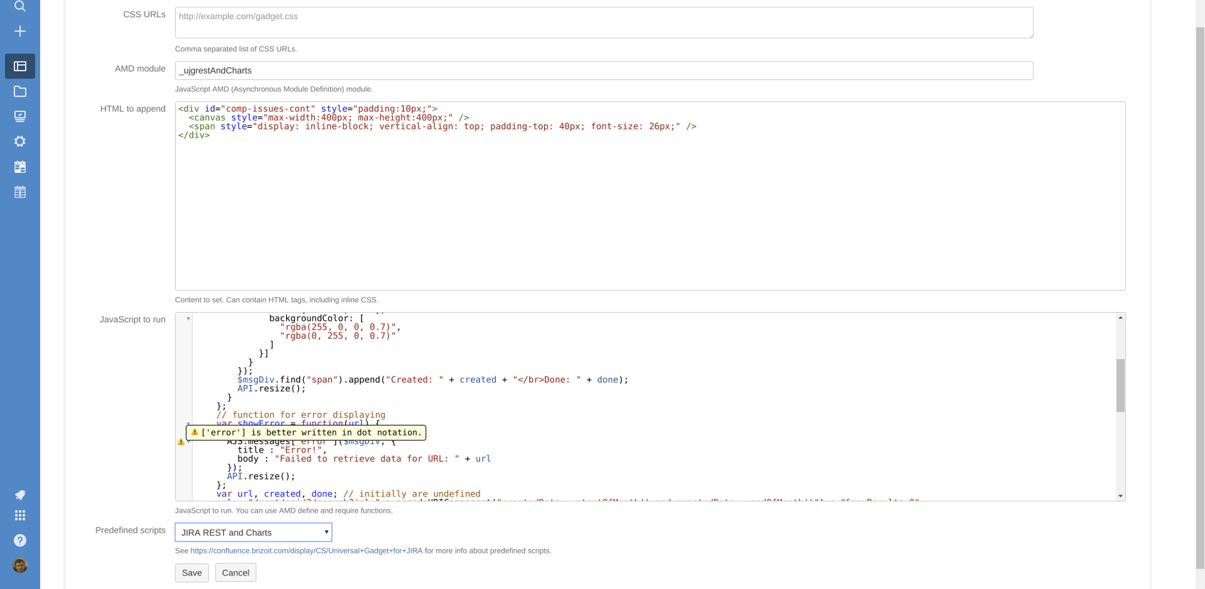Open the app switcher grid icon
Viewport: 1205px width, 589px height.
20,515
